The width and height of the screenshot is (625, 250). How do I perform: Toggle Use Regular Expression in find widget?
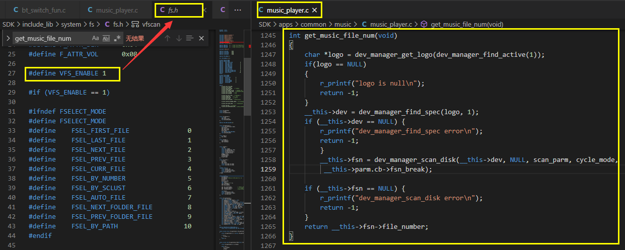[x=117, y=38]
